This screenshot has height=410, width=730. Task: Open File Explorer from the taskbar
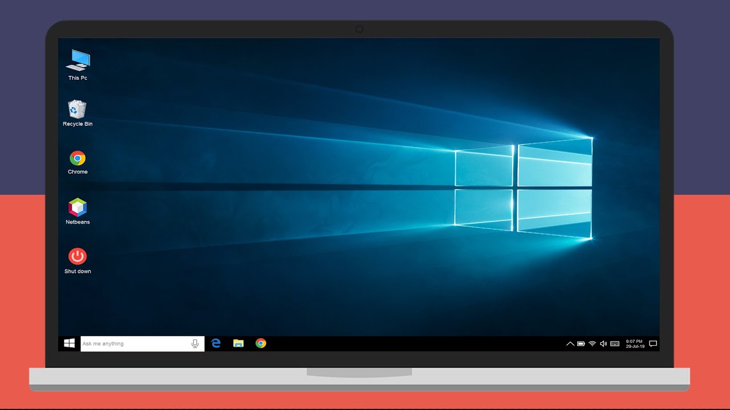pos(238,343)
